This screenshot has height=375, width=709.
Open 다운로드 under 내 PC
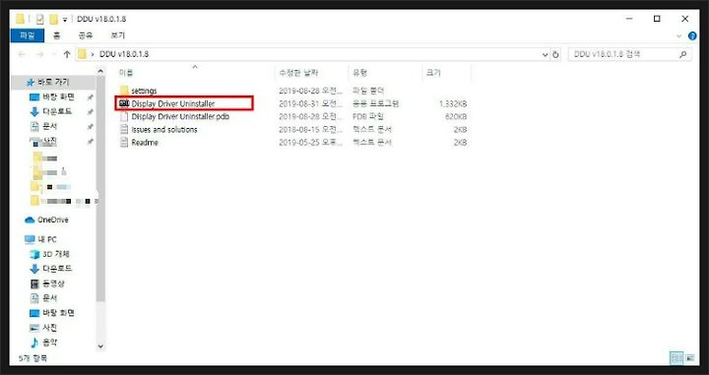pos(51,269)
